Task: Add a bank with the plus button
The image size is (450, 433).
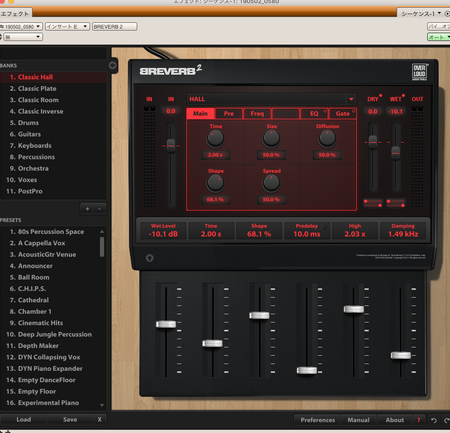Action: click(88, 209)
